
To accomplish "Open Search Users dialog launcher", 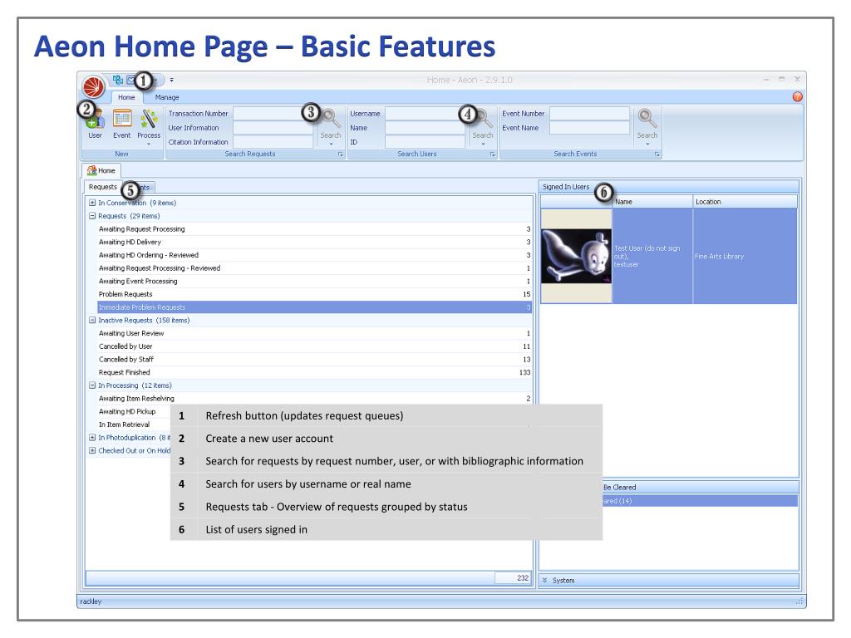I will pyautogui.click(x=492, y=155).
